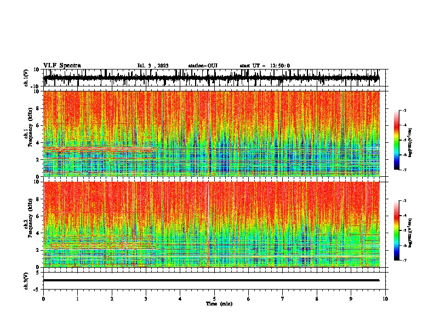434x335 pixels.
Task: Click the "-3" tick on ch.1 colorbar
Action: pos(404,110)
